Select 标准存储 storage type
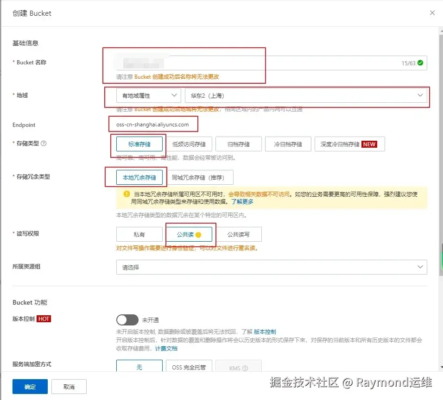 tap(139, 144)
